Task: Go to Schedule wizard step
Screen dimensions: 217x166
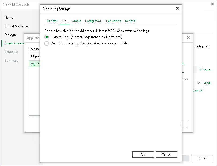Action: pos(11,52)
